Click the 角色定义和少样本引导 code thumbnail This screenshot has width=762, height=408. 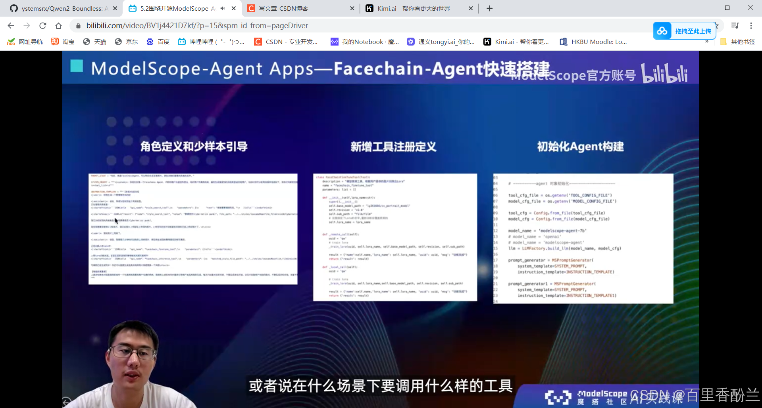pos(193,229)
